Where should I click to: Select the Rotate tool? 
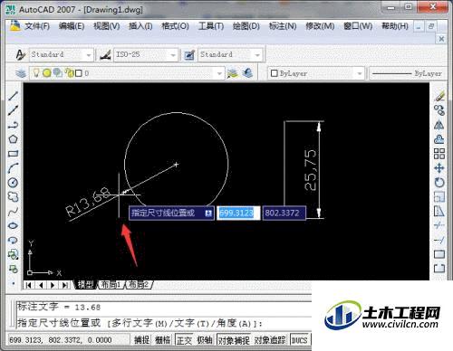coord(439,183)
